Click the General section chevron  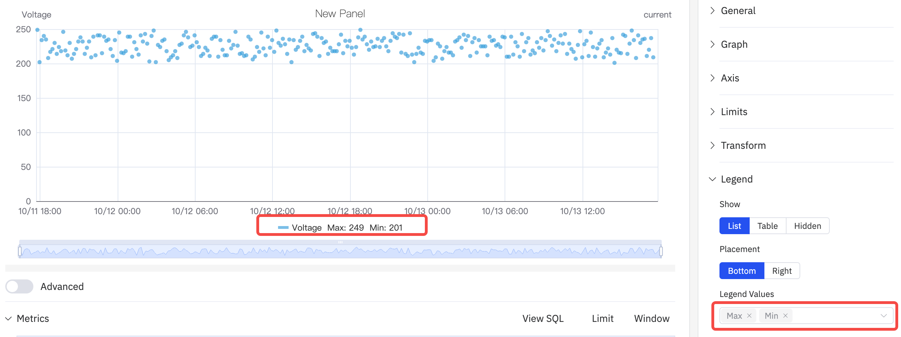click(x=713, y=11)
